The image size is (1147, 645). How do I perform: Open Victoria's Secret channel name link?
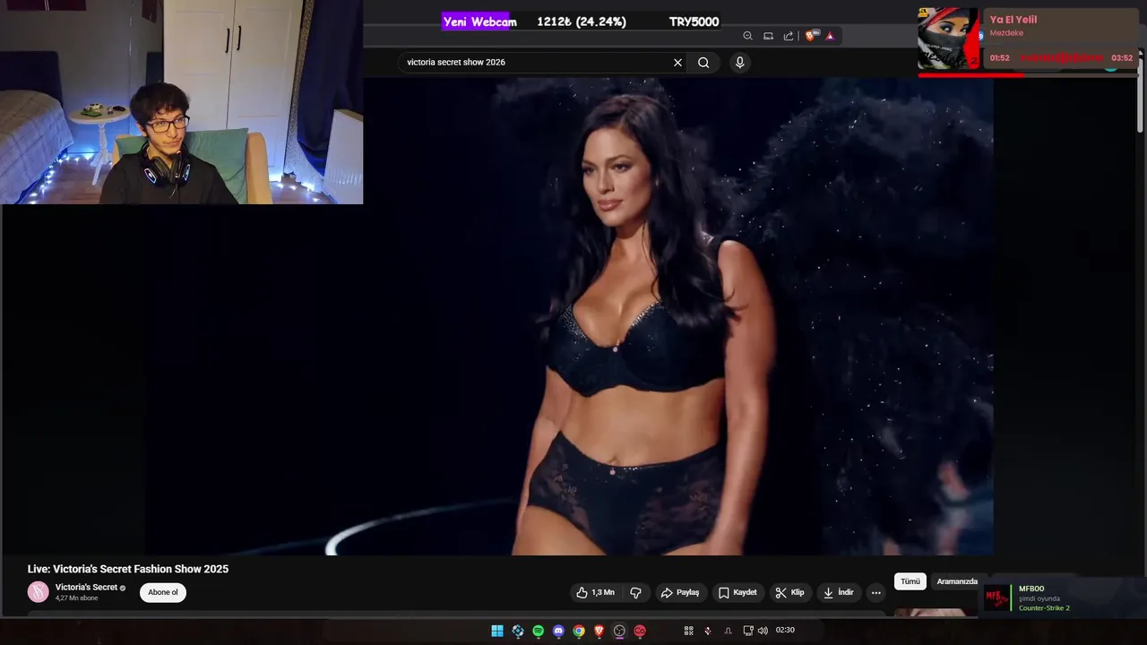[x=86, y=588]
